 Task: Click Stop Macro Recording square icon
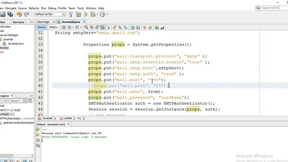150,27
